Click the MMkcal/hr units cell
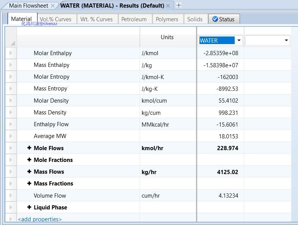 click(168, 124)
